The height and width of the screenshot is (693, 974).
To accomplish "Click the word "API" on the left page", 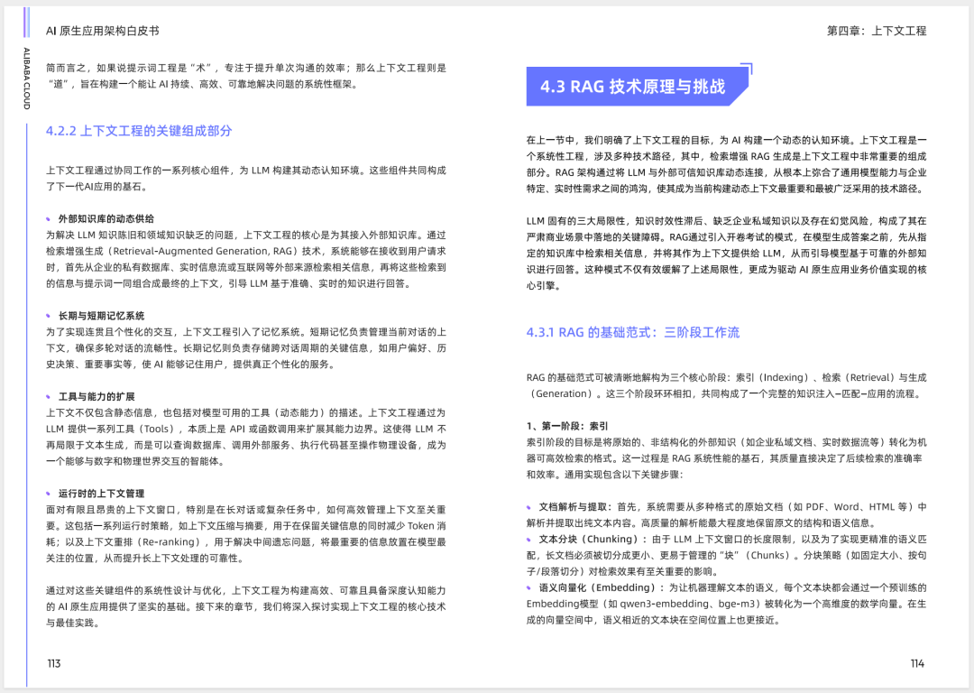I will 237,429.
